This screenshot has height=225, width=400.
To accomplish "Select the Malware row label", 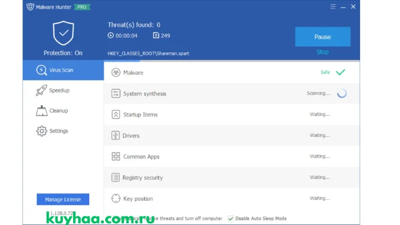I will (x=133, y=73).
